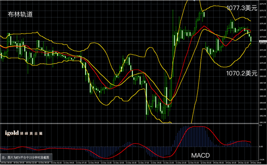Click the 2.6 value on MACD axis
Image resolution: width=267 pixels, height=165 pixels.
coord(260,125)
